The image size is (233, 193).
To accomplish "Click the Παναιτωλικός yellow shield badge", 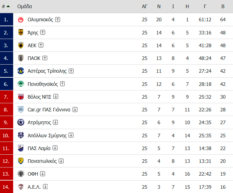I will click(x=21, y=161).
